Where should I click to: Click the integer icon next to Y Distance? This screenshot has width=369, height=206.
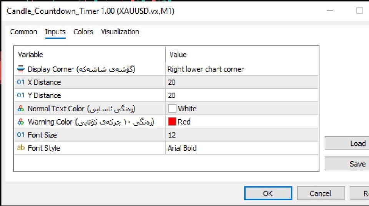click(x=21, y=95)
